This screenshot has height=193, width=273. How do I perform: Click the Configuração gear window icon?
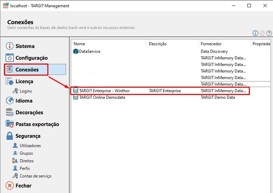click(x=10, y=58)
